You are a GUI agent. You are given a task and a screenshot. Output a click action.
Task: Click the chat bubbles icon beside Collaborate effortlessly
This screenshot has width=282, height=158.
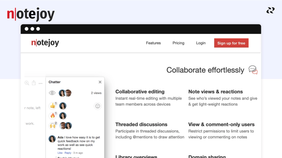click(253, 70)
